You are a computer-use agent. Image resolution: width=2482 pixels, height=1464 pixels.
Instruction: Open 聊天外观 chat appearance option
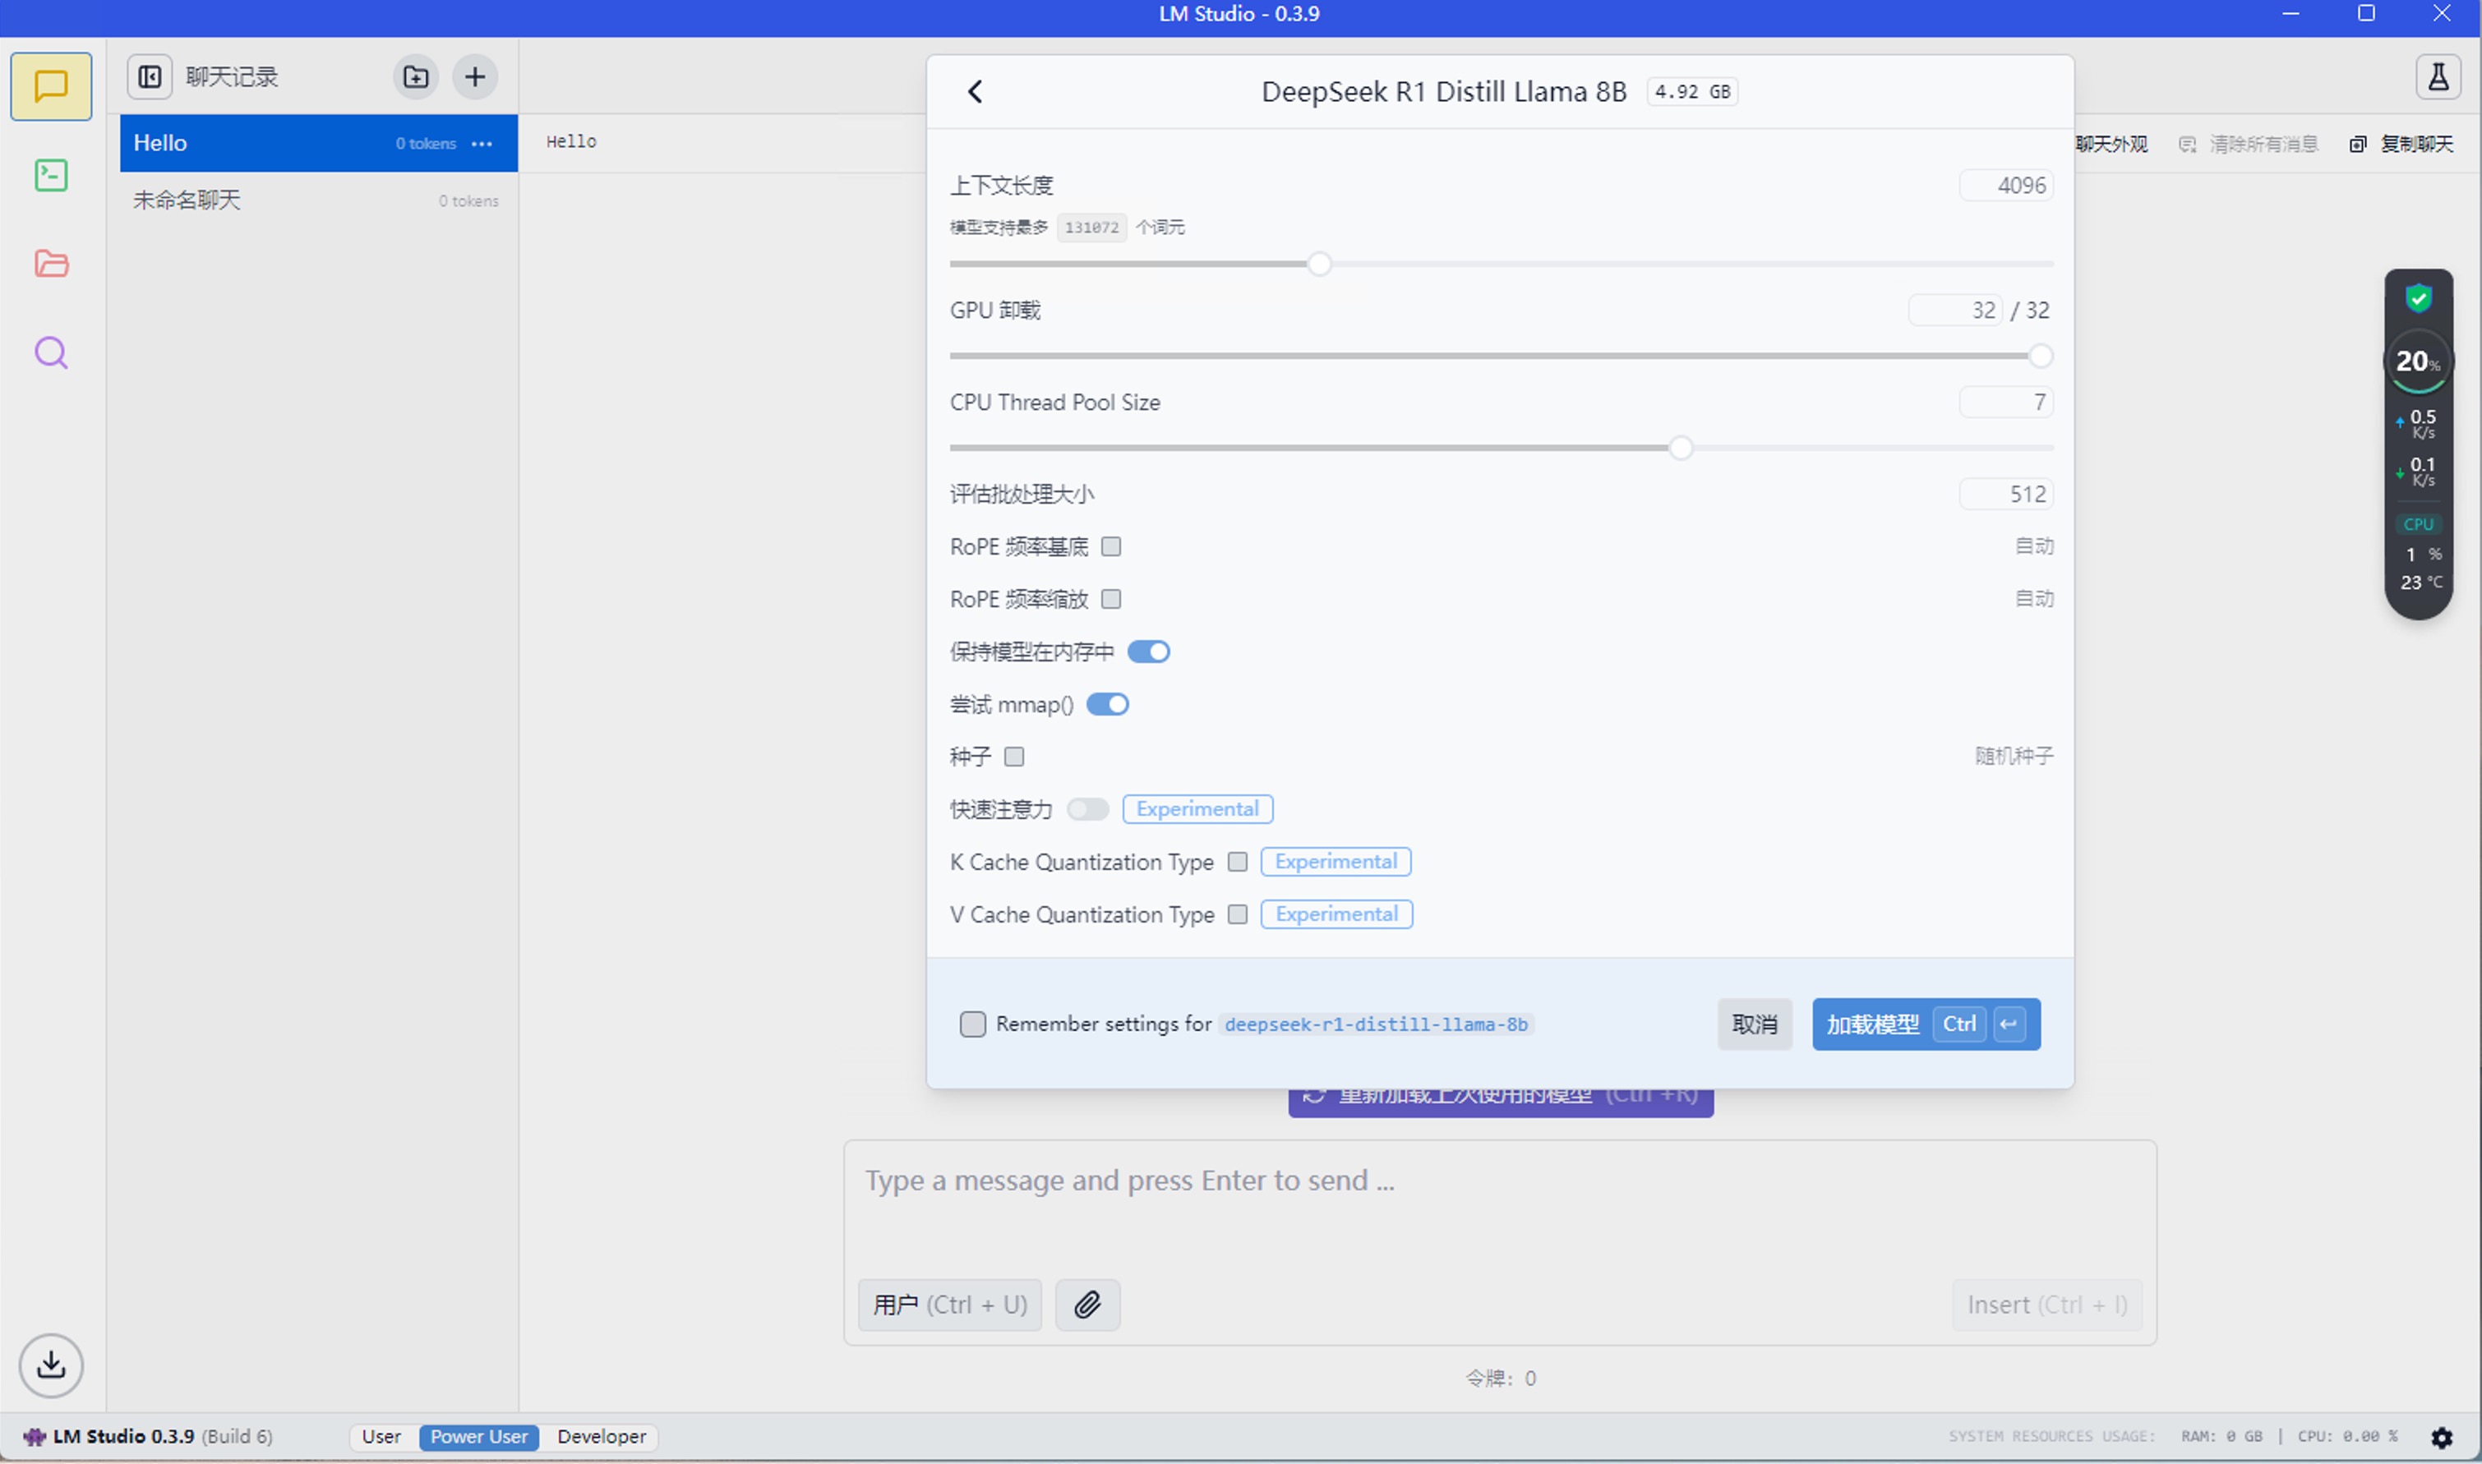[x=2112, y=144]
